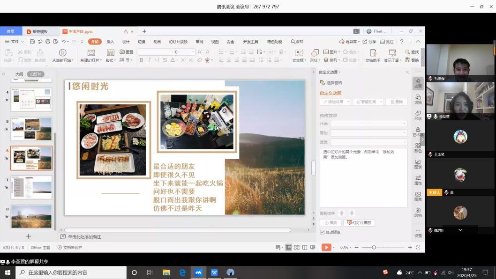Screen dimensions: 496x279
Task: Click the save icon in quick toolbar
Action: pyautogui.click(x=32, y=42)
